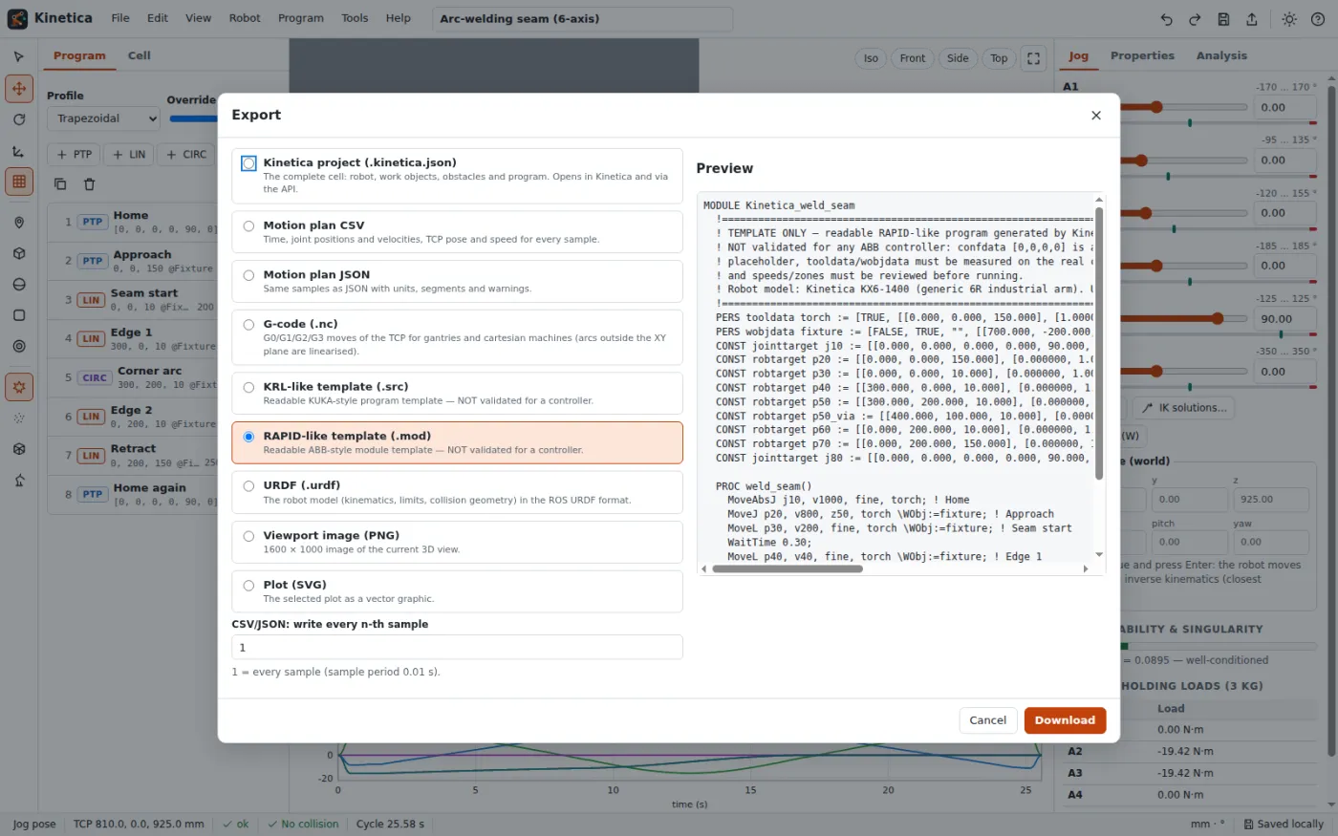Image resolution: width=1338 pixels, height=836 pixels.
Task: Switch to the Properties tab
Action: (1142, 55)
